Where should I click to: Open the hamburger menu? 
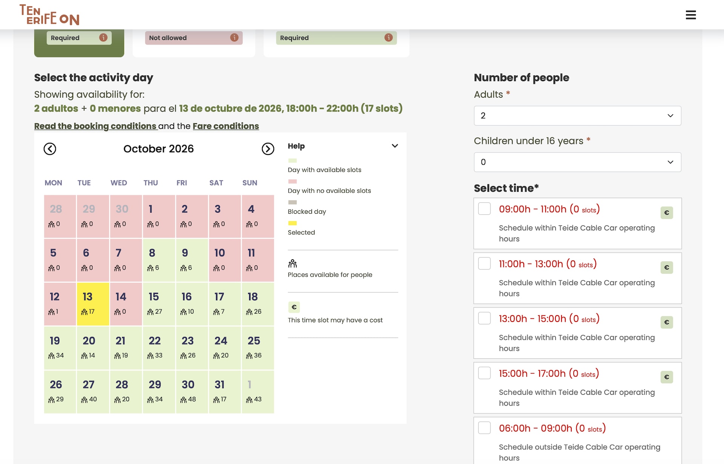(690, 15)
